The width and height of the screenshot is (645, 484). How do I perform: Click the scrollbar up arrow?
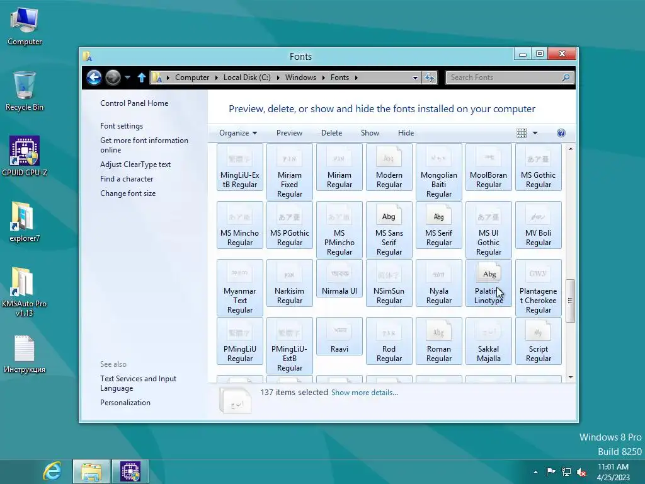570,149
